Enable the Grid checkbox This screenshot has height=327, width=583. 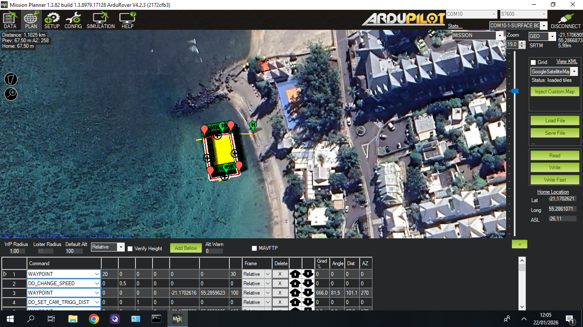coord(533,62)
